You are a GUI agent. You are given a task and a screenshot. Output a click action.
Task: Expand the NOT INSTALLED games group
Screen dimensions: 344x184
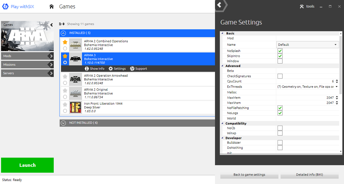(x=63, y=123)
